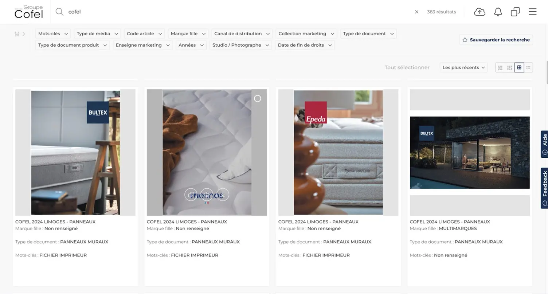548x294 pixels.
Task: Click the collections icon beside the bell
Action: click(x=515, y=12)
